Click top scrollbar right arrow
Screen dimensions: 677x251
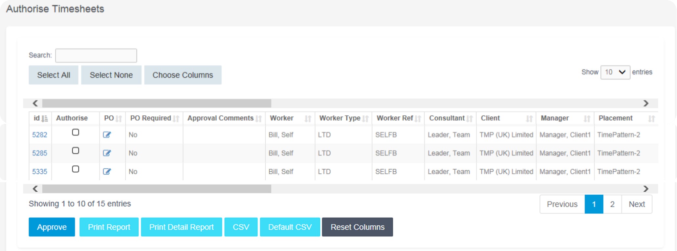click(x=645, y=104)
